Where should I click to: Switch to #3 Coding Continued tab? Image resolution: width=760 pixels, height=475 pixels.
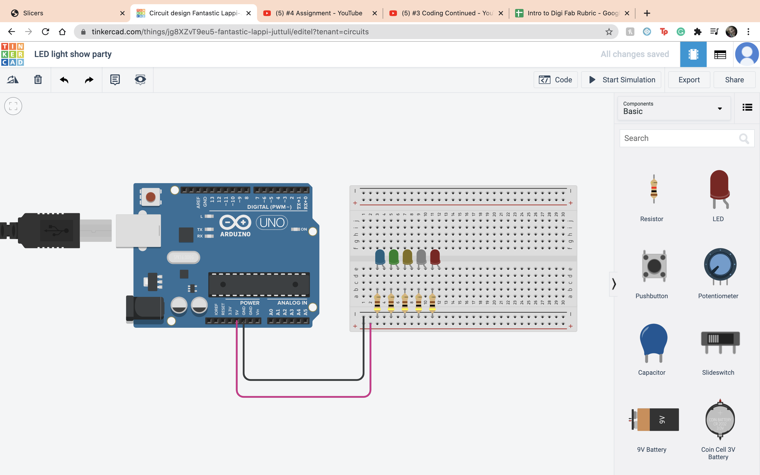coord(445,13)
